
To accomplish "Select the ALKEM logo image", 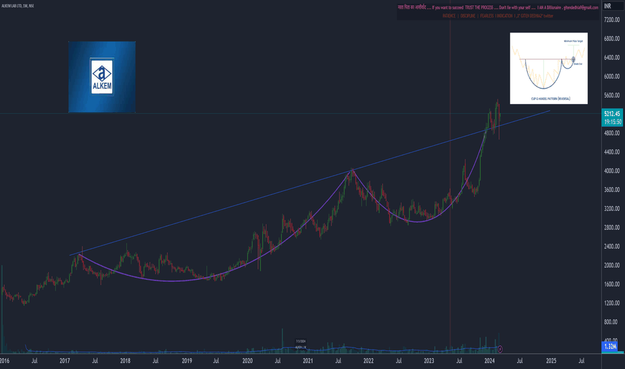I will coord(102,76).
